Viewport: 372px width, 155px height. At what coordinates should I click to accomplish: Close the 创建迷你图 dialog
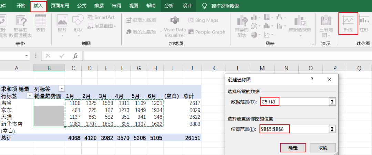[329, 80]
